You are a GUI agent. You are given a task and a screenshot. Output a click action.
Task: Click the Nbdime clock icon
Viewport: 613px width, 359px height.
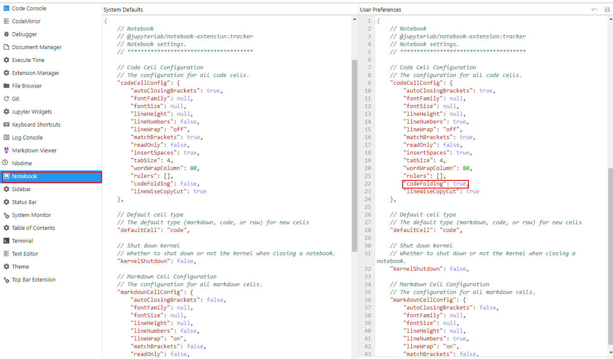click(x=7, y=163)
